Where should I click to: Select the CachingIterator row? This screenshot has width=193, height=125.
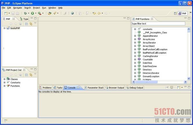coord(150,56)
